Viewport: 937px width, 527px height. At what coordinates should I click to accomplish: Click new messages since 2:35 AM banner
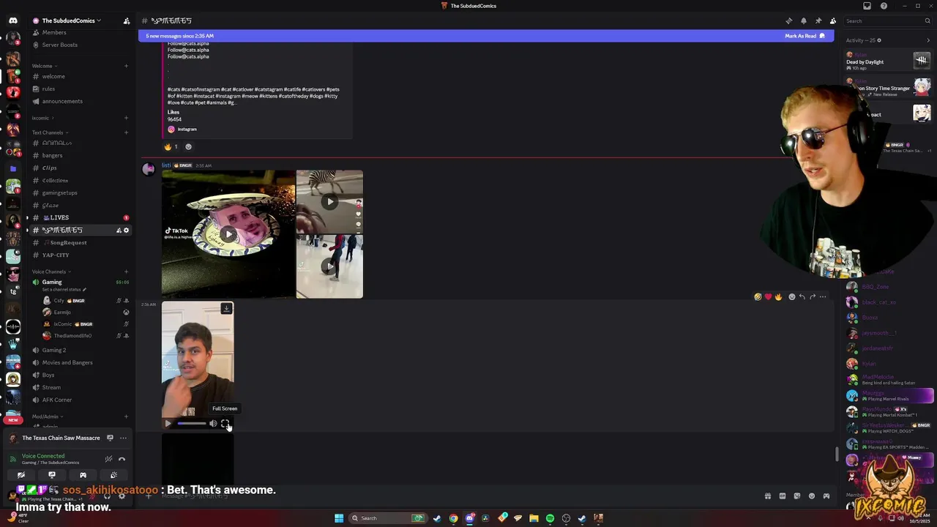[x=180, y=36]
